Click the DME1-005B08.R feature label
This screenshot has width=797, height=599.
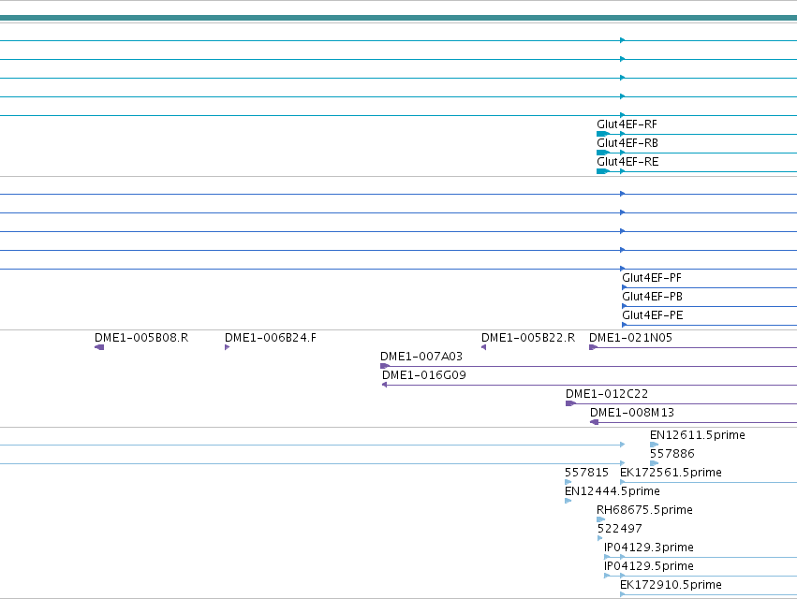tap(141, 338)
